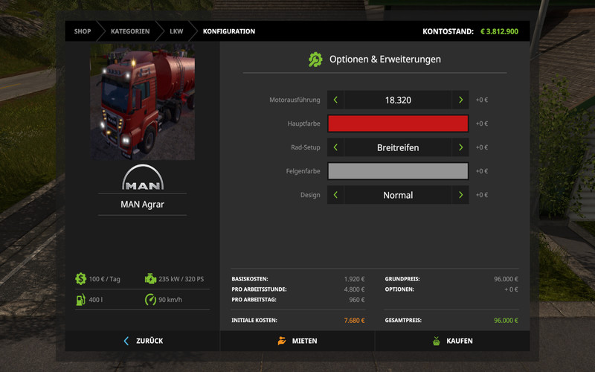
Task: Switch to next Rad-Setup option
Action: pyautogui.click(x=461, y=147)
